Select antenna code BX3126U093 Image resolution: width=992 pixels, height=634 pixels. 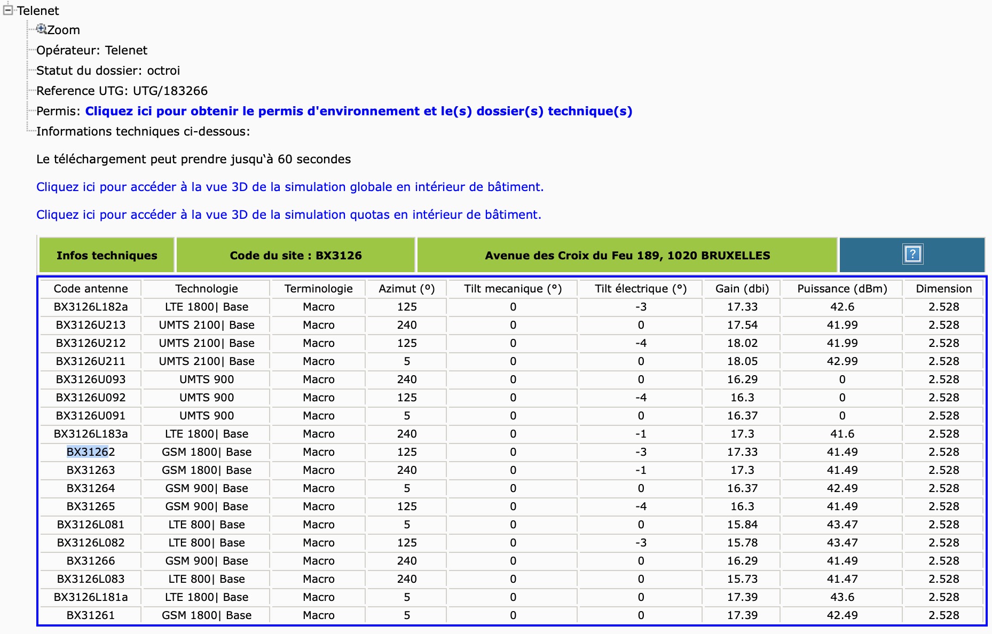click(x=91, y=379)
